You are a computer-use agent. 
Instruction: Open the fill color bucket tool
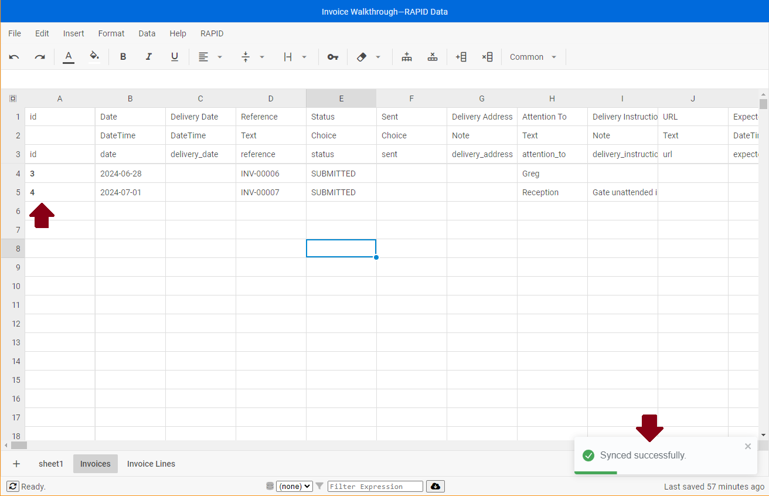point(94,57)
